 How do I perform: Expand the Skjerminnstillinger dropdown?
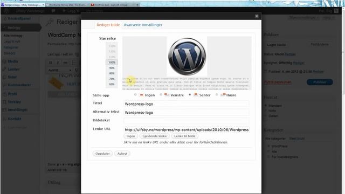303,18
